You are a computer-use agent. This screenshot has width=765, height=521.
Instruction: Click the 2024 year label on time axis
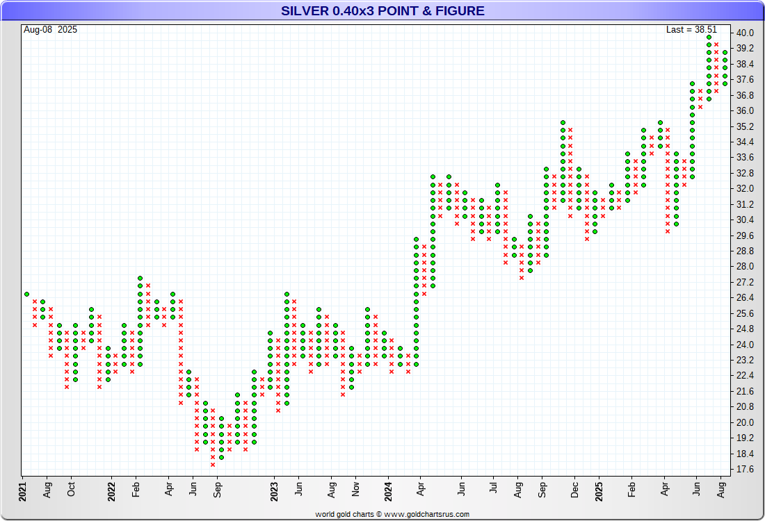(388, 491)
